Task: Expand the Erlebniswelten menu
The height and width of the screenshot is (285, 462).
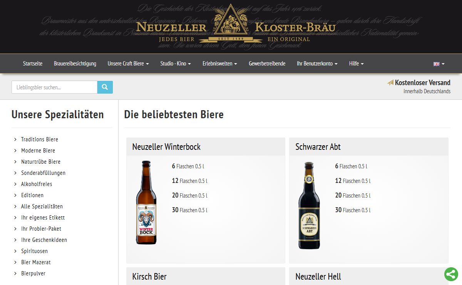Action: coord(220,64)
